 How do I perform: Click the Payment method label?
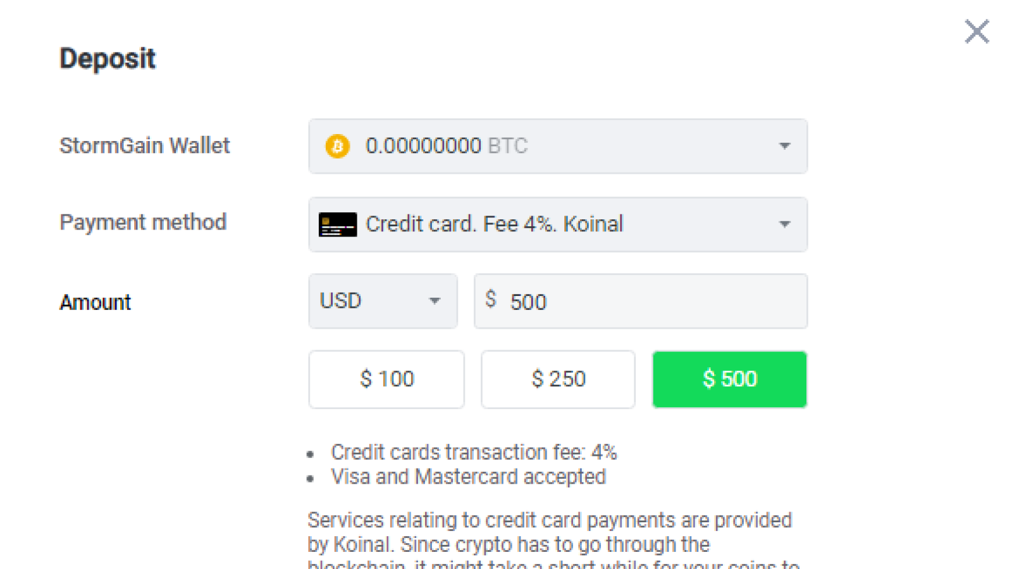tap(143, 223)
